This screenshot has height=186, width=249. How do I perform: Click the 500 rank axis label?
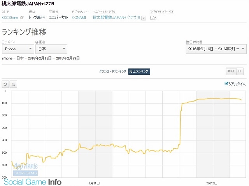click(x=4, y=153)
